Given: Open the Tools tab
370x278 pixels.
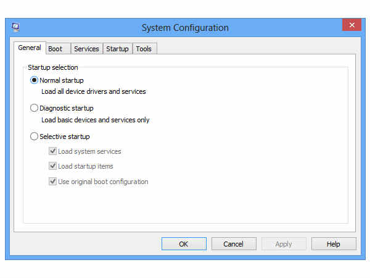Looking at the screenshot, I should coord(144,49).
